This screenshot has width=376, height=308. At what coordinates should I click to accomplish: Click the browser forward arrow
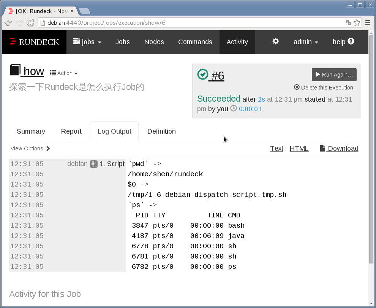pyautogui.click(x=19, y=22)
